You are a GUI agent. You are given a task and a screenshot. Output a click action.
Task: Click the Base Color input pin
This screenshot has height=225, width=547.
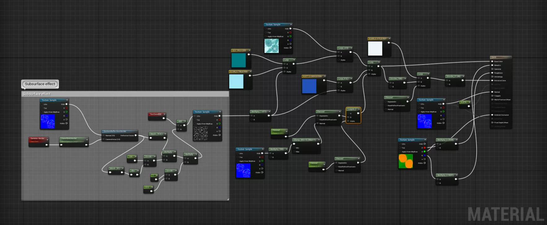492,62
